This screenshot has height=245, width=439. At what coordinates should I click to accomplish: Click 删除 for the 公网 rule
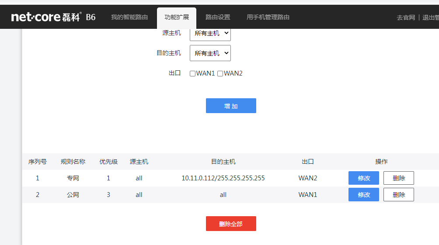[399, 195]
